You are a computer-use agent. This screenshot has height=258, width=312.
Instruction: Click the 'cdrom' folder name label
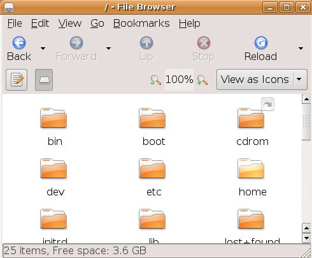coord(252,141)
